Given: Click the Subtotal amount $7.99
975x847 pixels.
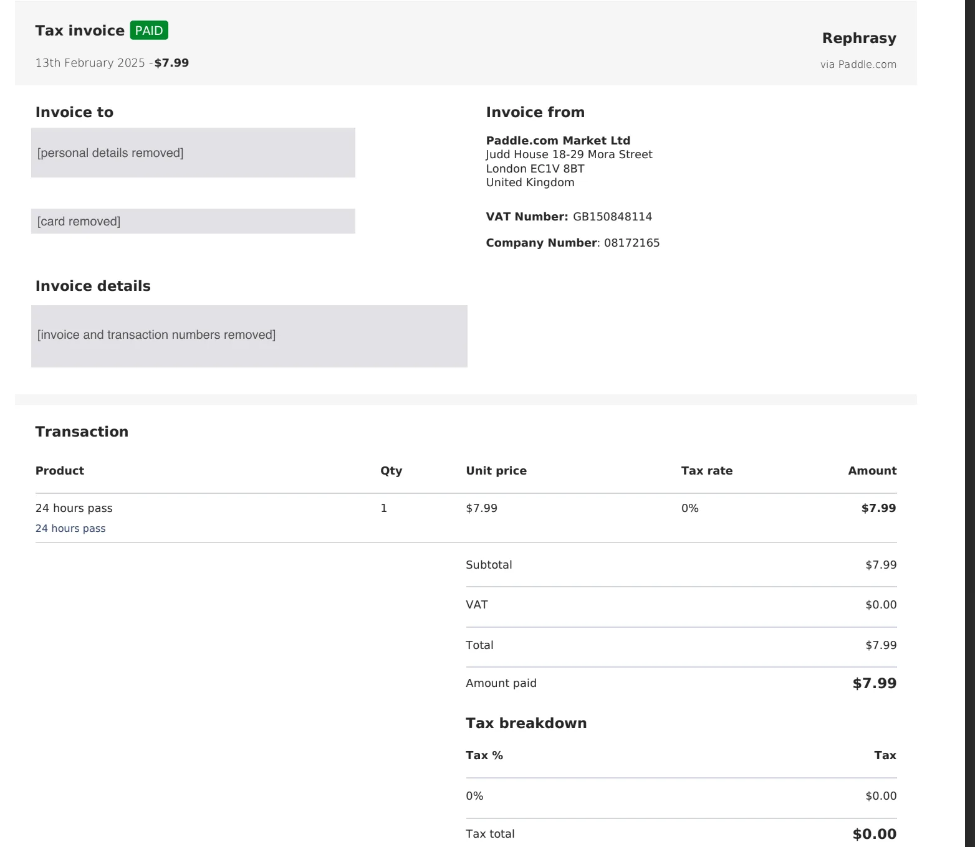Looking at the screenshot, I should [881, 565].
